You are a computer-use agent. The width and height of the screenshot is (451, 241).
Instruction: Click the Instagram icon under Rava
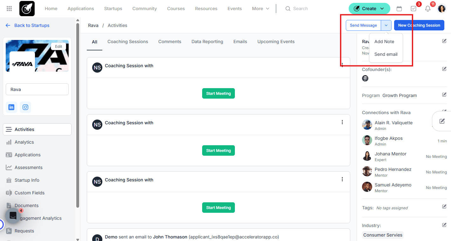[x=25, y=107]
